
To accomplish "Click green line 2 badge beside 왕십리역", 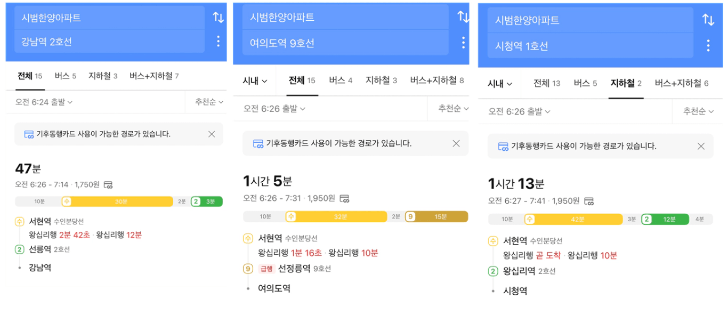I will (493, 271).
